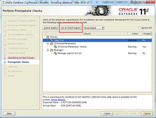The width and height of the screenshot is (156, 118).
Task: Click the Operating System Groups step marker
Action: (x=5, y=58)
